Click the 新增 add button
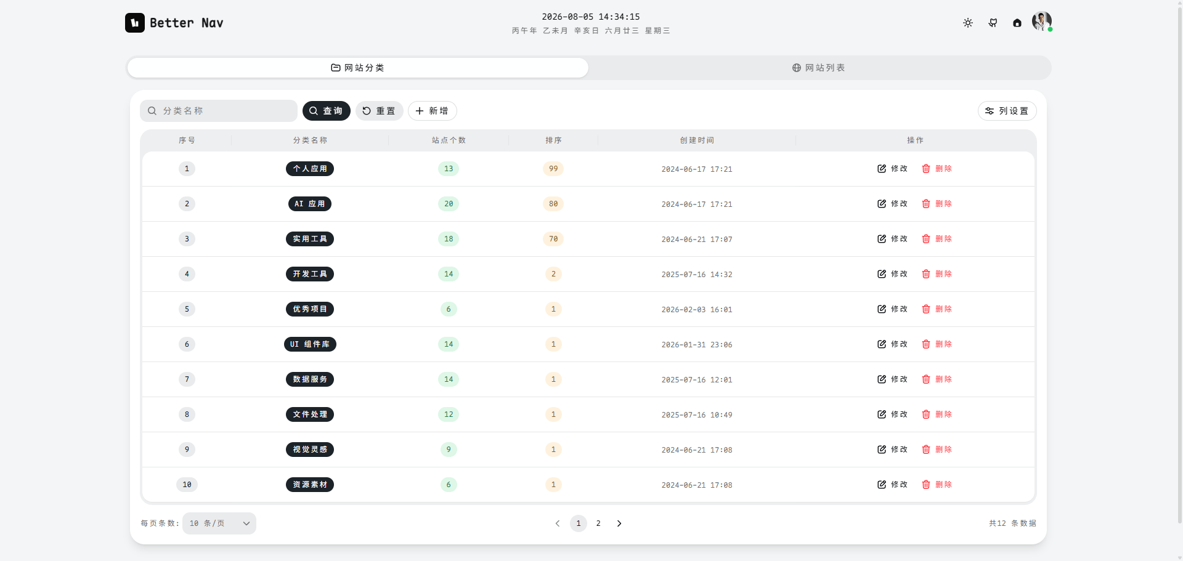The height and width of the screenshot is (561, 1183). [x=432, y=111]
